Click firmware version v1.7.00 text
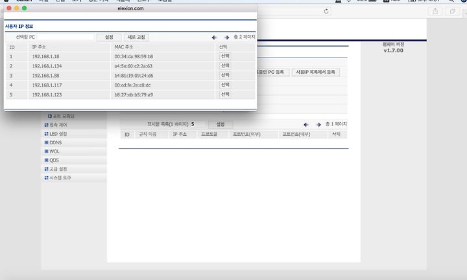Screen dimensions: 467x280 click(x=394, y=50)
